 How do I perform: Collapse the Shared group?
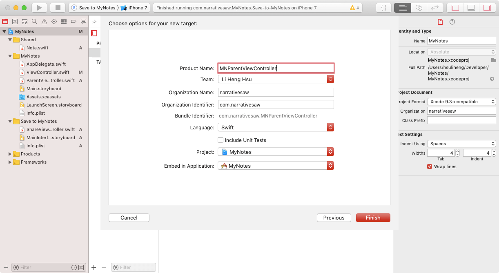click(10, 40)
